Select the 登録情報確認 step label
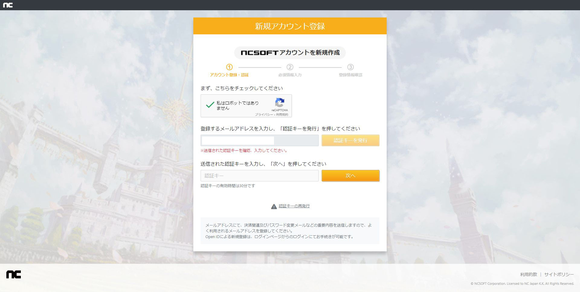This screenshot has height=292, width=580. (x=350, y=75)
